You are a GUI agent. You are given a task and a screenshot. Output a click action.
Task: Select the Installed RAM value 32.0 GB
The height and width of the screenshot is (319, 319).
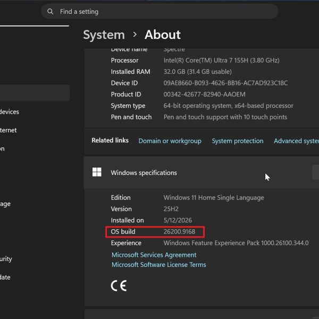(198, 72)
